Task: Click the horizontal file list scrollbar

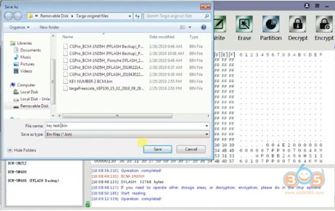Action: click(117, 116)
